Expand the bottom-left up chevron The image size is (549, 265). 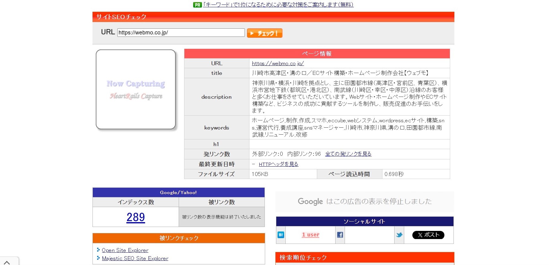click(7, 262)
